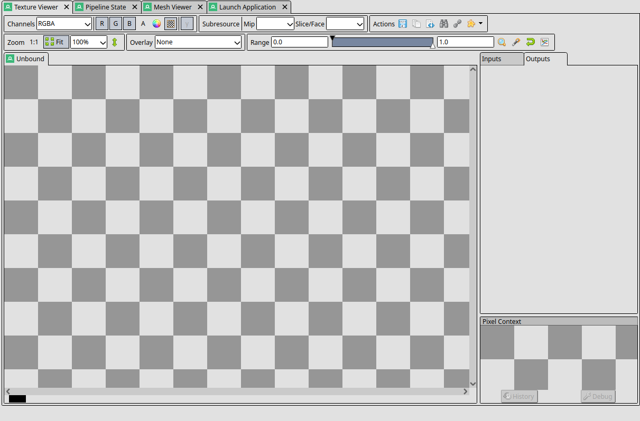Expand the Overlay dropdown set to None
This screenshot has height=421, width=640.
(x=198, y=42)
